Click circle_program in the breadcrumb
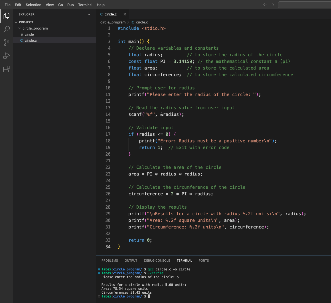The width and height of the screenshot is (331, 303). 113,22
